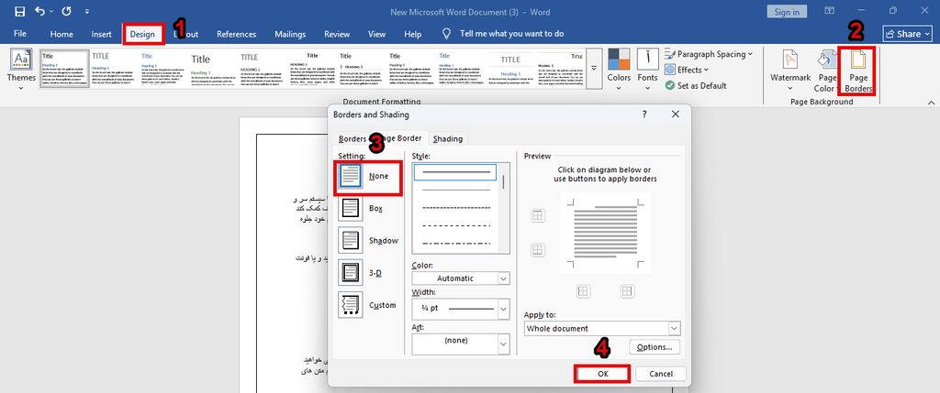Toggle the top border in preview
The height and width of the screenshot is (393, 940).
(538, 216)
